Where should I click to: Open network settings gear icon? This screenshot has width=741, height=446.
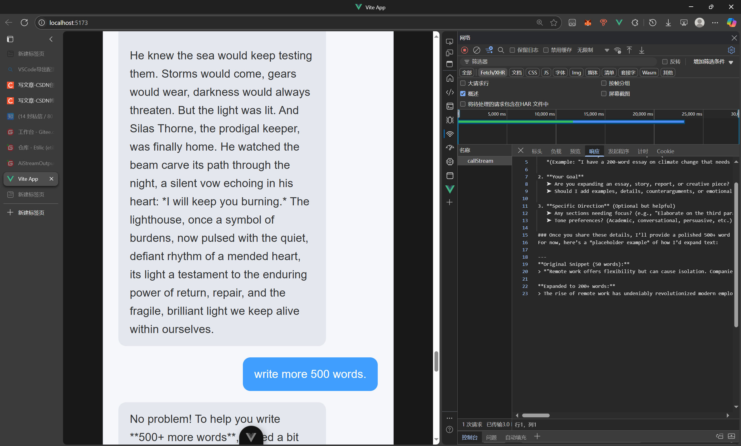click(731, 50)
